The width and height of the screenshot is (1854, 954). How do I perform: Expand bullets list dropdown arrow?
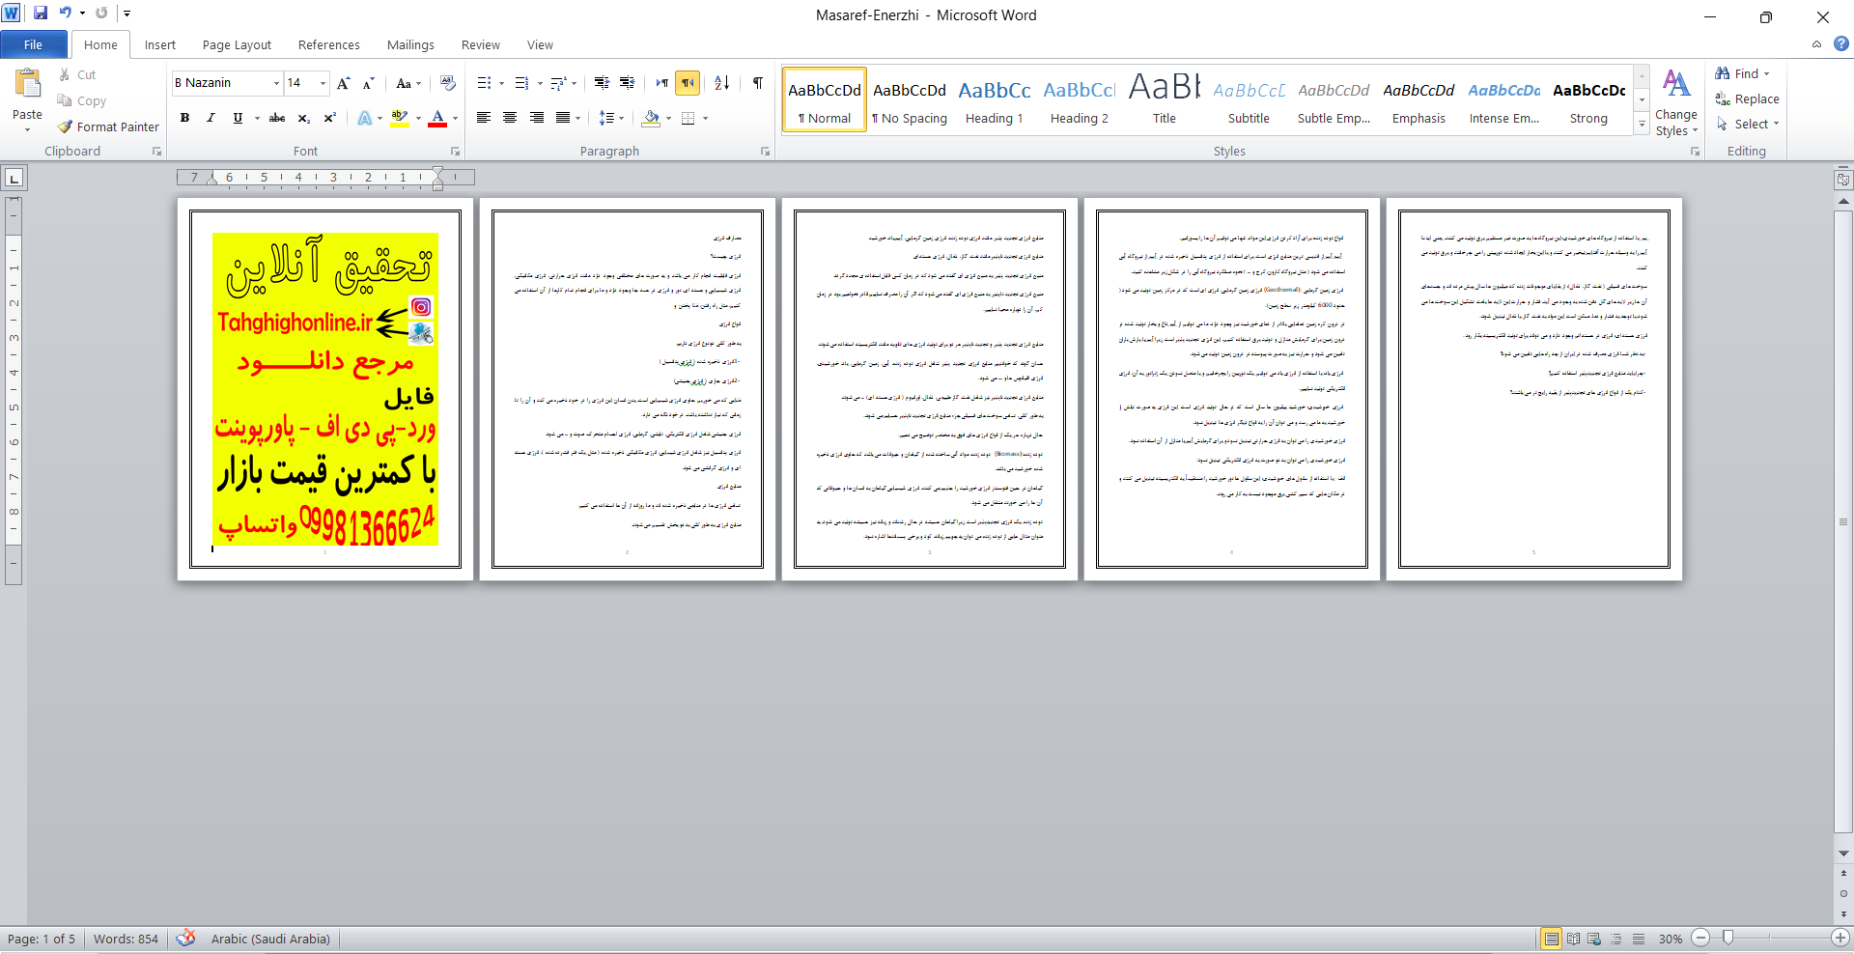click(x=501, y=83)
